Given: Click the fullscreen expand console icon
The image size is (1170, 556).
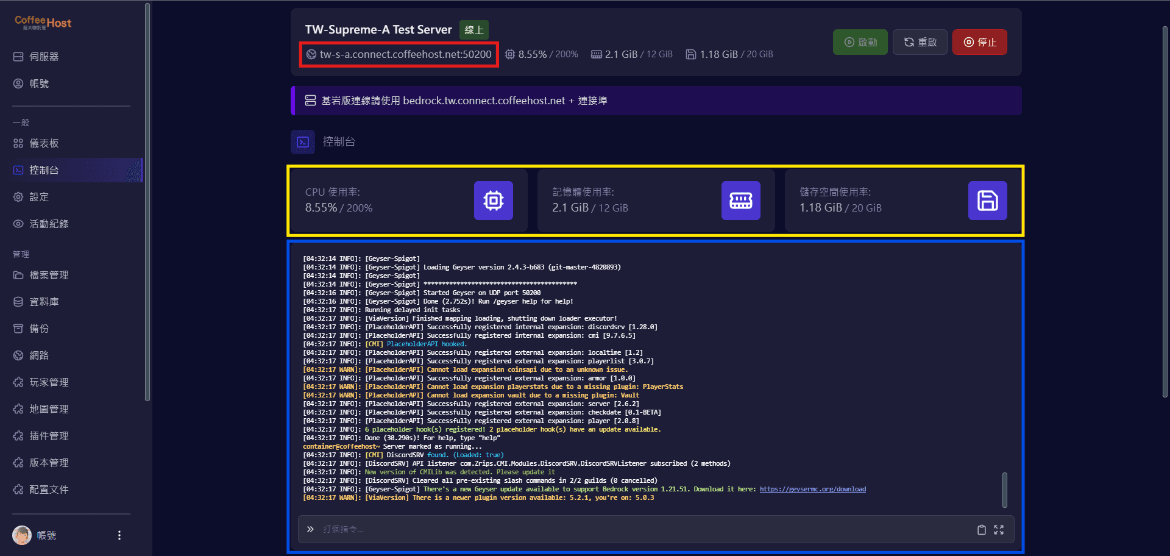Looking at the screenshot, I should tap(999, 530).
